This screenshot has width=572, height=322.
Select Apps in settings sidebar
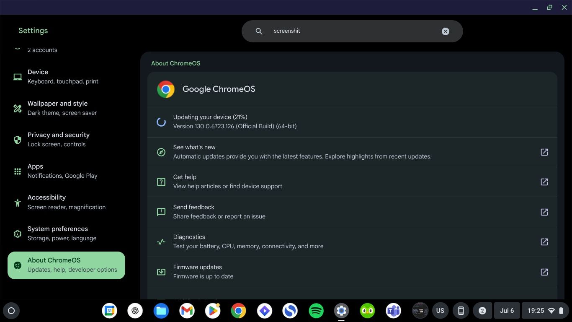click(66, 171)
